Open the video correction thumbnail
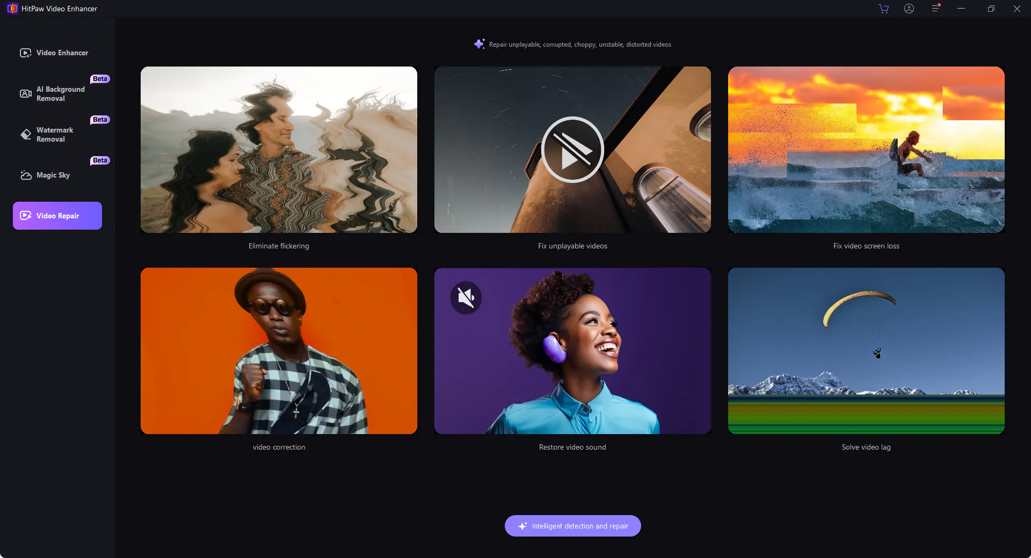The width and height of the screenshot is (1031, 558). (279, 351)
